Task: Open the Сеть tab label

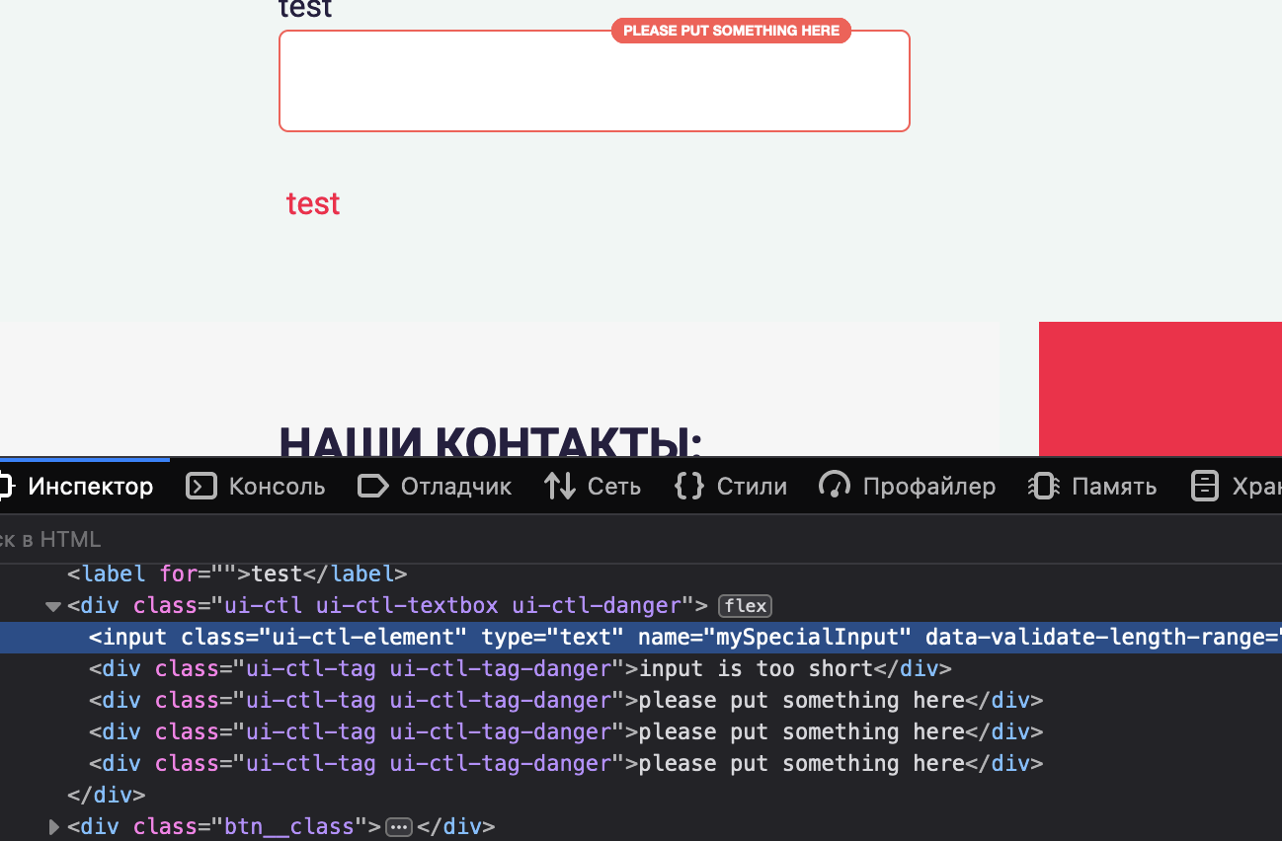Action: click(x=614, y=487)
